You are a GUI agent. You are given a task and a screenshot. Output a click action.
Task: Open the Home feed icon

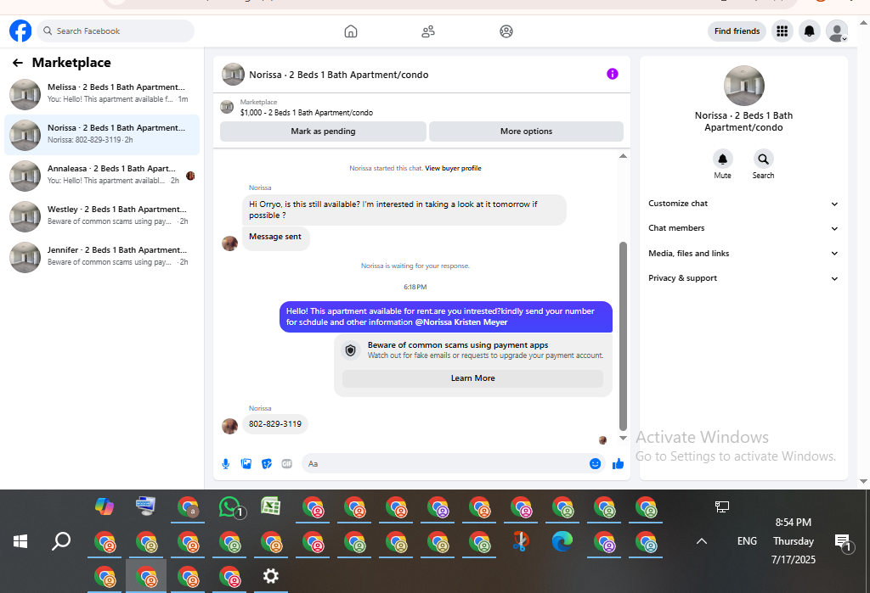coord(351,31)
